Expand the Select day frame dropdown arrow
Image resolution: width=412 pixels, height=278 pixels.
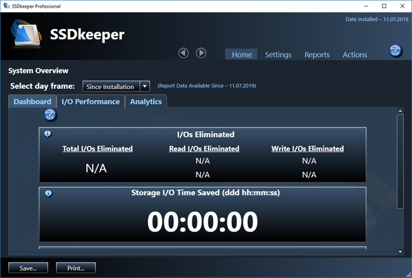(x=145, y=86)
